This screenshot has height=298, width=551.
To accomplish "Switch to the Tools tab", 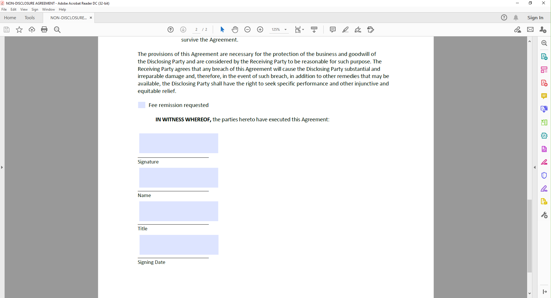I will [30, 17].
